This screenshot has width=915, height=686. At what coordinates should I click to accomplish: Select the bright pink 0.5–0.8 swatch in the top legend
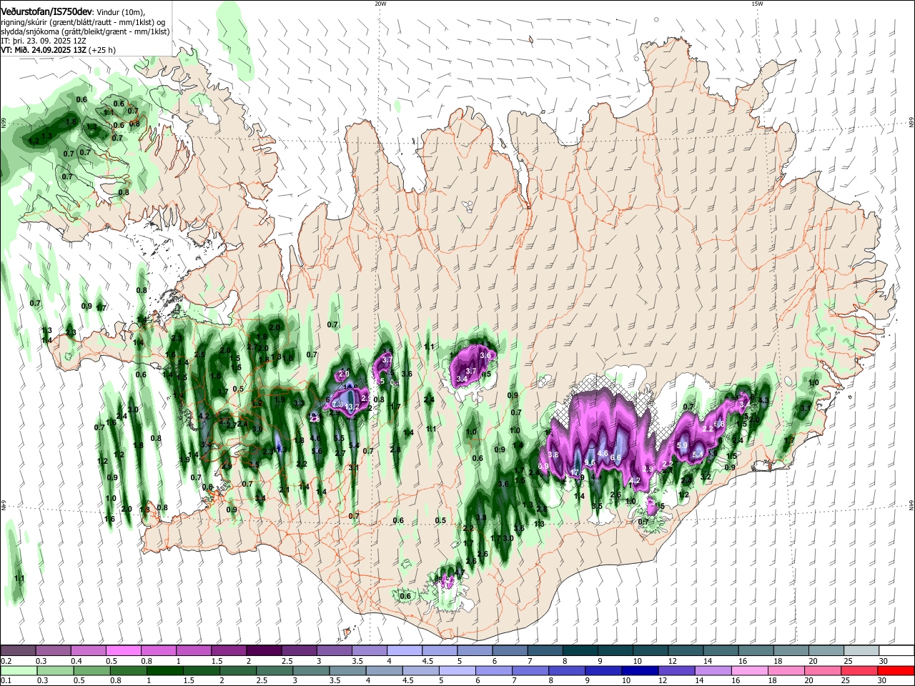pyautogui.click(x=123, y=651)
